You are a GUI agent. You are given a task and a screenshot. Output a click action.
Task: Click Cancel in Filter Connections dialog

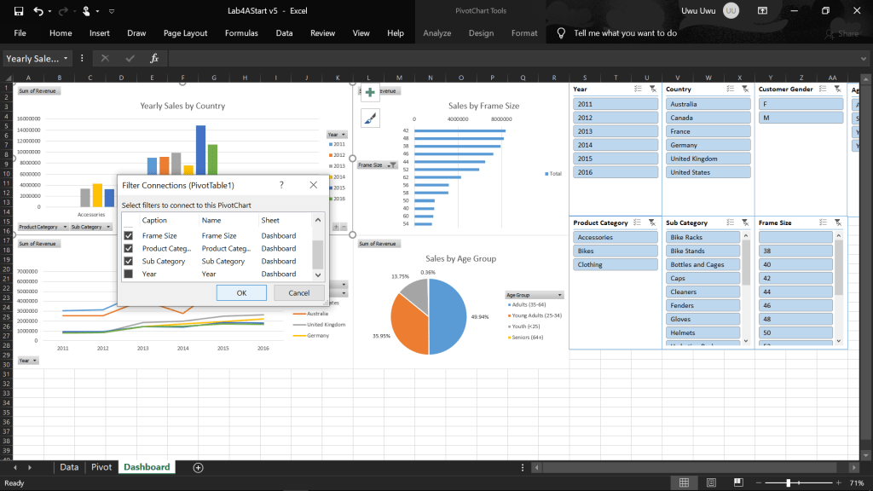(x=298, y=292)
